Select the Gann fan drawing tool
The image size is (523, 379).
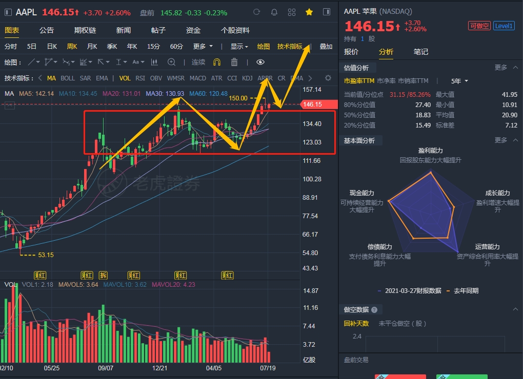(x=84, y=62)
